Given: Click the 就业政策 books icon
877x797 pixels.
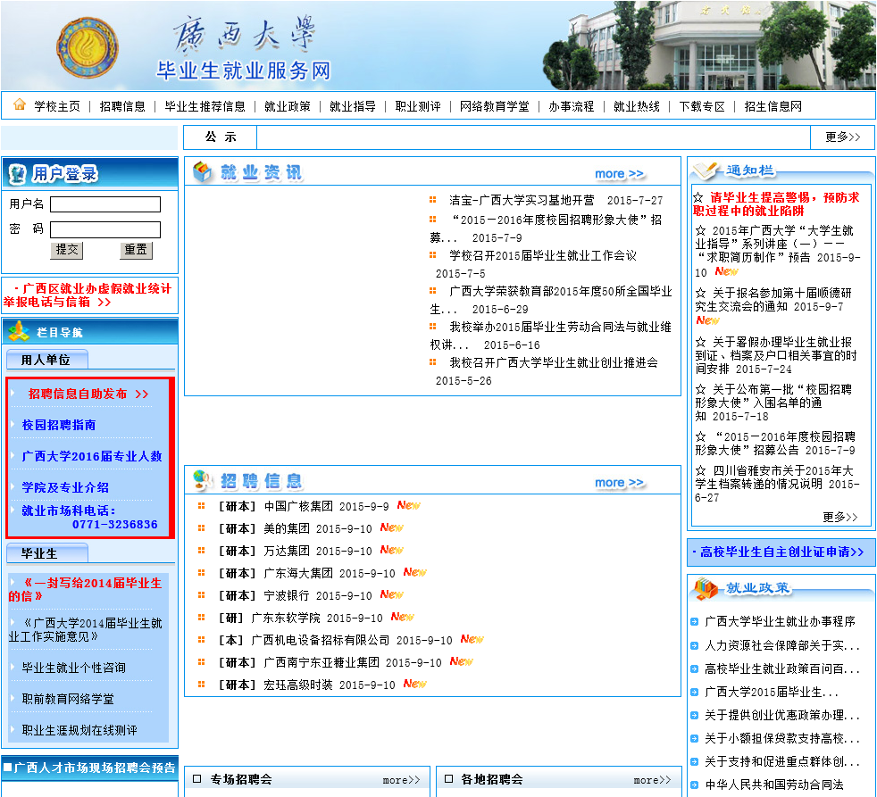Looking at the screenshot, I should pyautogui.click(x=706, y=588).
